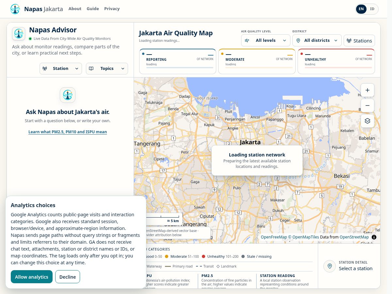Click the 'Select a station' text
This screenshot has width=392, height=294.
(x=355, y=269)
